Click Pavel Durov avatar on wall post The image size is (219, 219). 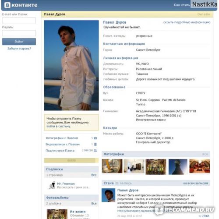[108, 195]
